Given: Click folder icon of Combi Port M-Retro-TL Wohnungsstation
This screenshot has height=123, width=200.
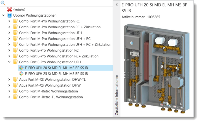Looking at the screenshot, I should pos(15,97).
